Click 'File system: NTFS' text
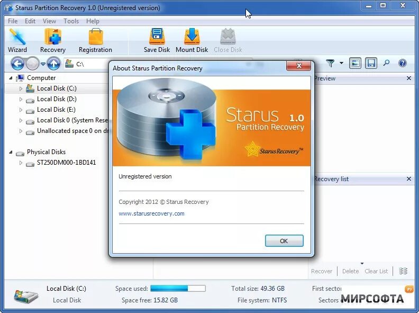This screenshot has height=313, width=419. 262,300
